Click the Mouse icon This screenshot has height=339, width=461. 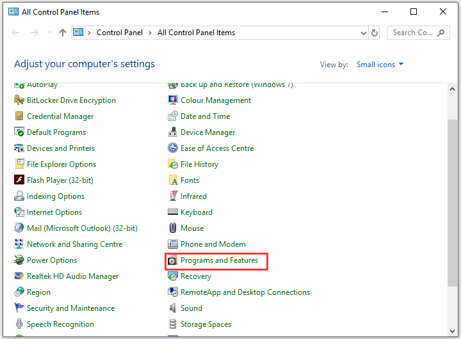pyautogui.click(x=173, y=228)
